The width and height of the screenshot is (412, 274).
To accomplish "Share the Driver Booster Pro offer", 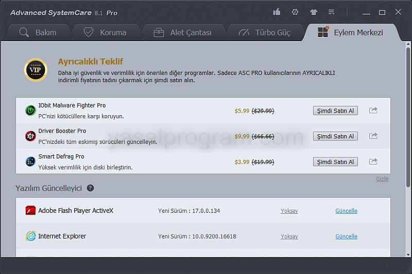I will click(x=373, y=136).
